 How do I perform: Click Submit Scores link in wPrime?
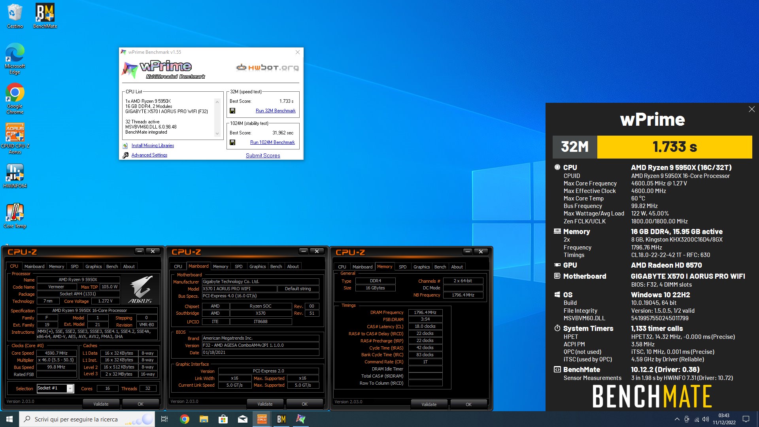pos(263,155)
